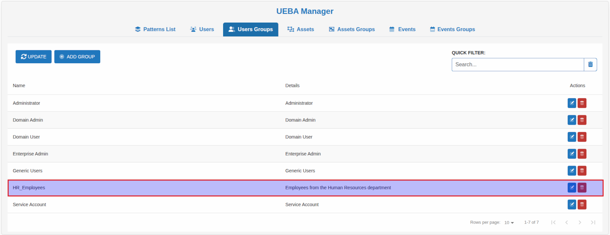
Task: Switch to the Events Groups tab
Action: pyautogui.click(x=452, y=29)
